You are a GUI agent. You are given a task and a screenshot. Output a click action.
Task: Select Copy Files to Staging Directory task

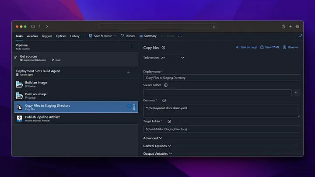pyautogui.click(x=76, y=107)
